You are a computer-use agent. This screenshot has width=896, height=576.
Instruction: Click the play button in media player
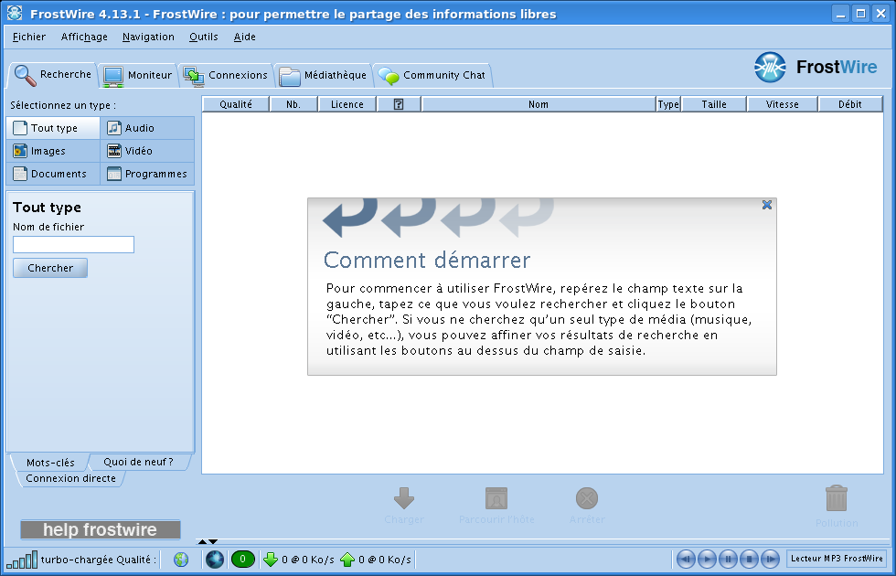point(708,559)
